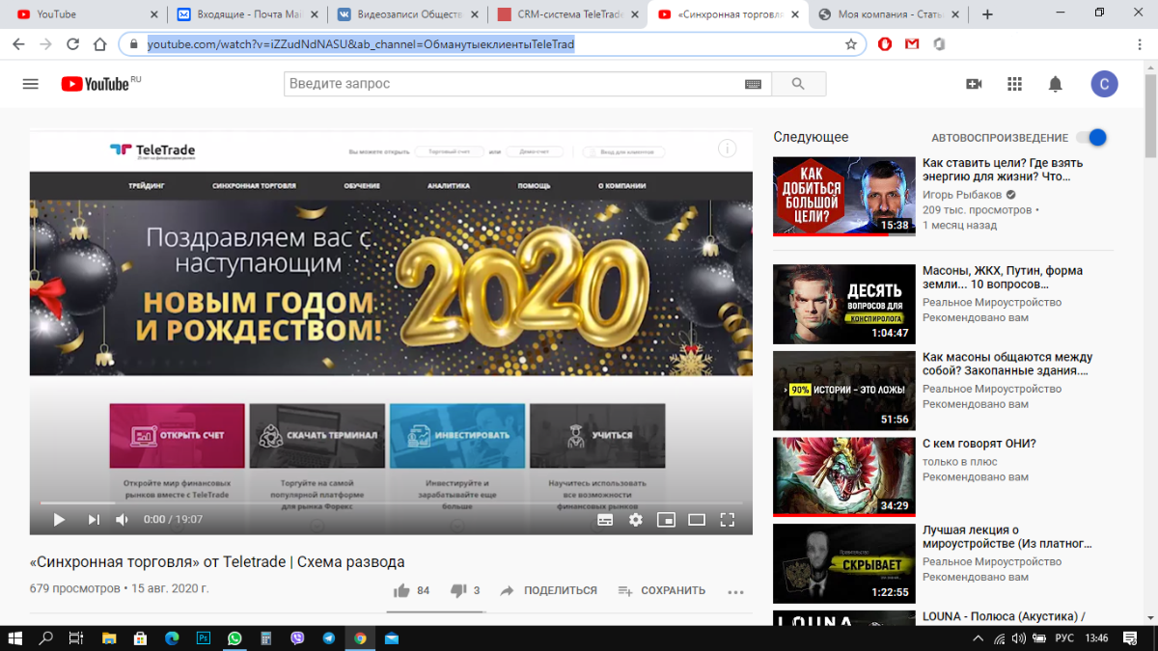Open the Десять вопросов для конспиролога thumbnail
1158x651 pixels.
coord(844,304)
